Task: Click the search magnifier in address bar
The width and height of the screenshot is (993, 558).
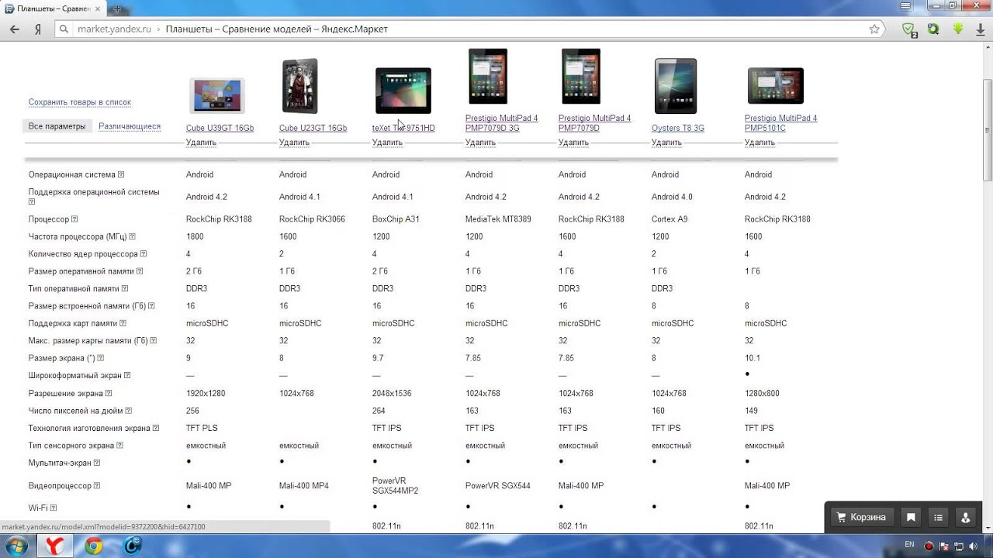Action: coord(64,29)
